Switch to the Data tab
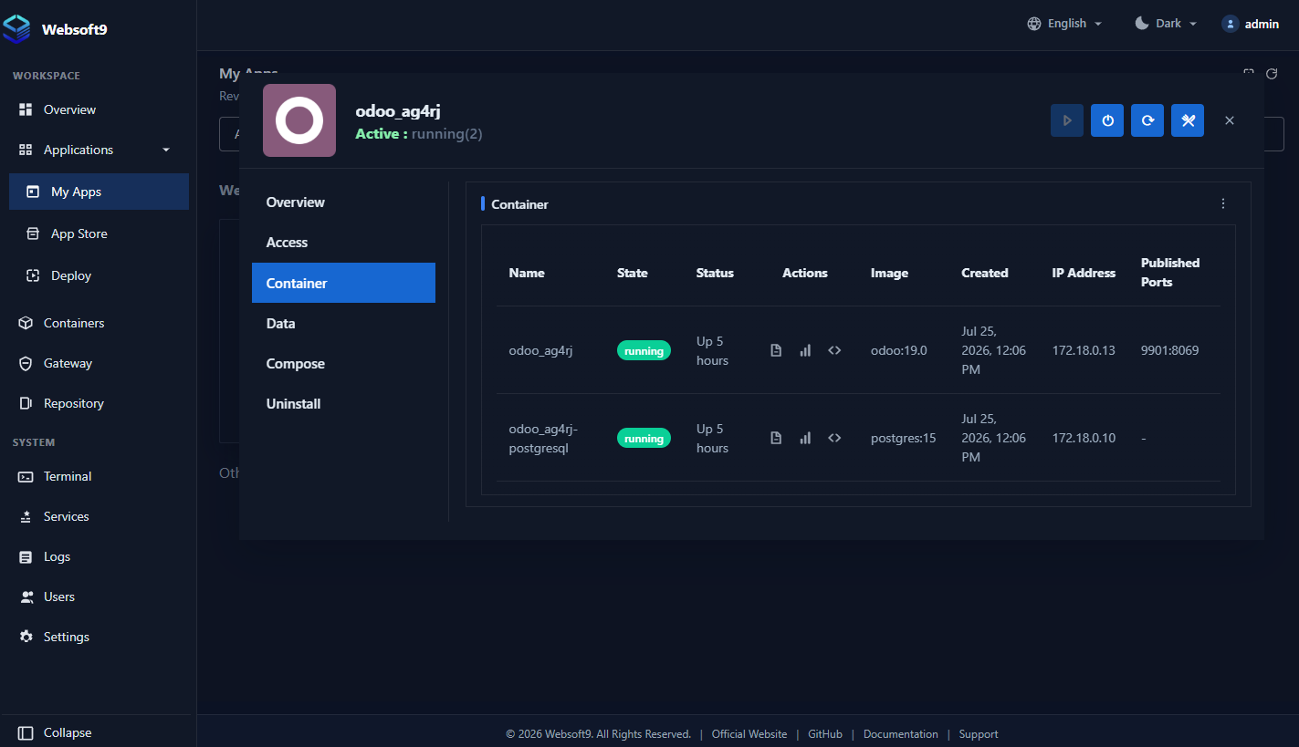 point(343,324)
